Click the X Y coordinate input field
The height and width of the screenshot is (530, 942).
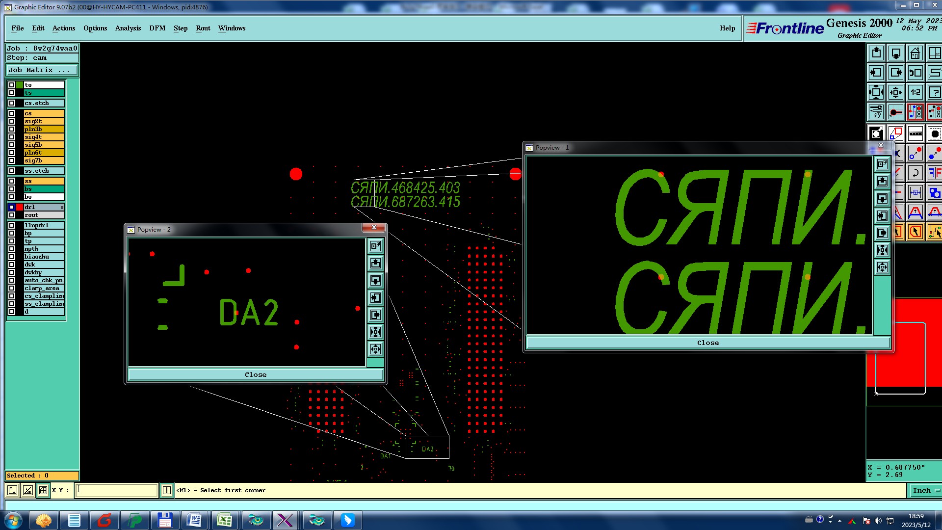tap(116, 490)
